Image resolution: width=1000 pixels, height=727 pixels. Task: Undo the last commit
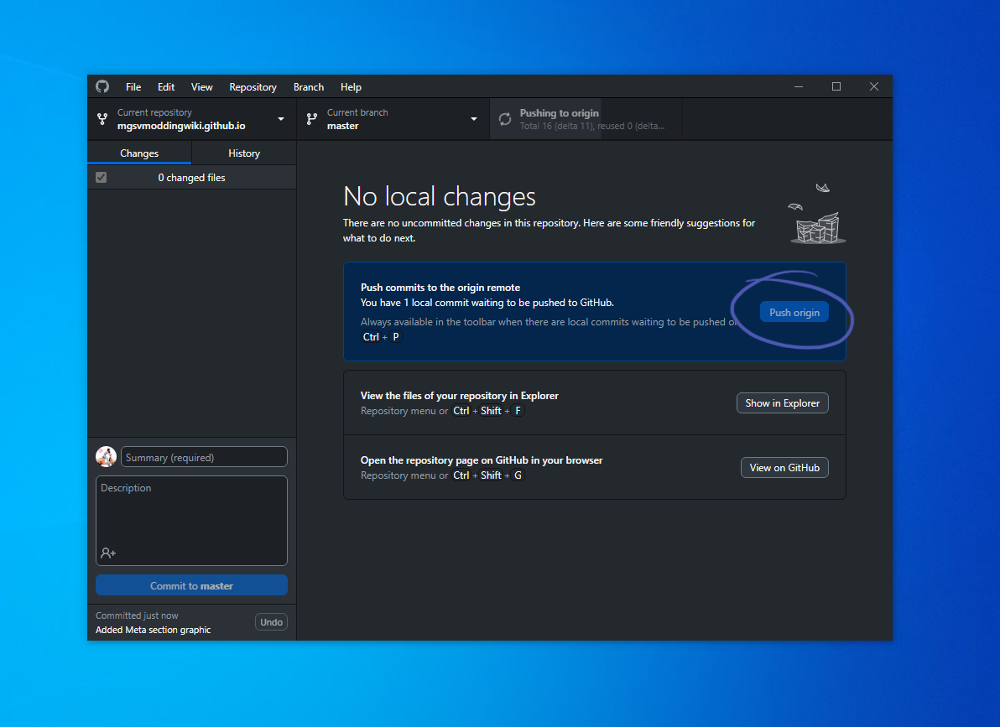[271, 622]
